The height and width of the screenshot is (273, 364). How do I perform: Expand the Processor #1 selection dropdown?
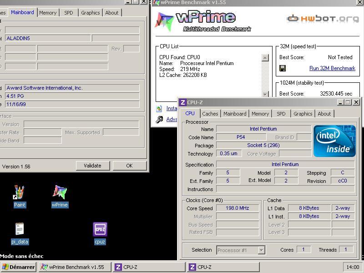pos(261,250)
